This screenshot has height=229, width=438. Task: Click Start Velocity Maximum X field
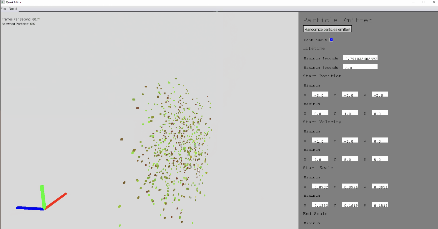(320, 159)
